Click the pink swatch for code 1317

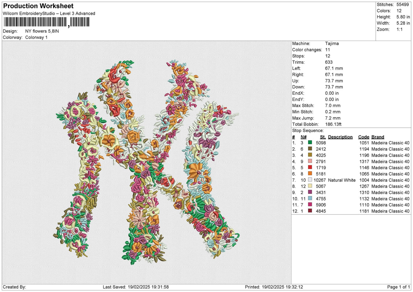[x=310, y=161]
